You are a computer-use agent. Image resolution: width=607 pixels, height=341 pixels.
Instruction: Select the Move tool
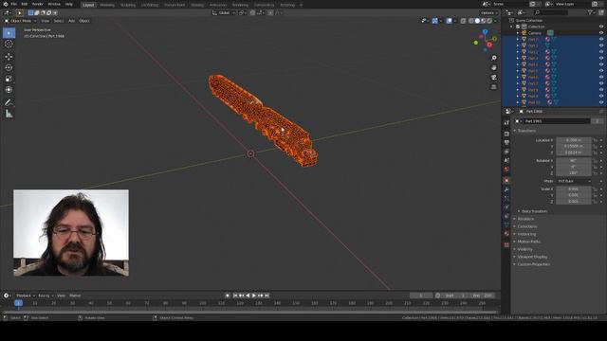[x=9, y=57]
